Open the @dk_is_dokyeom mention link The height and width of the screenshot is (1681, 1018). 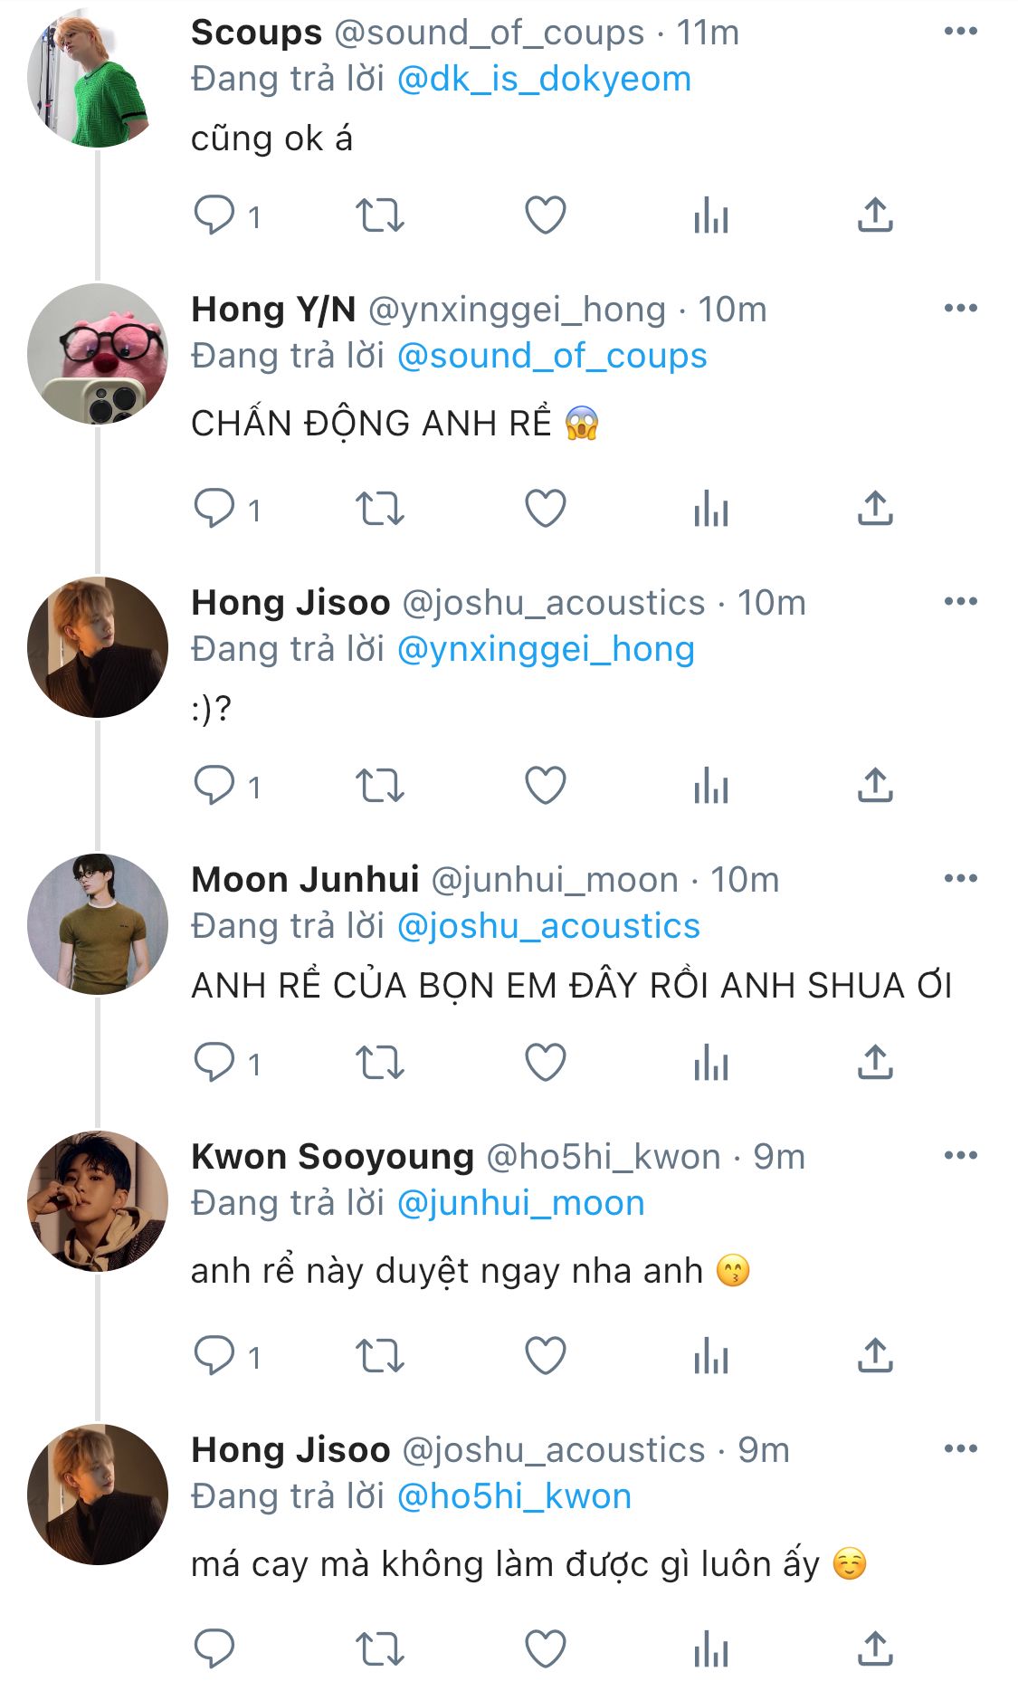(544, 80)
